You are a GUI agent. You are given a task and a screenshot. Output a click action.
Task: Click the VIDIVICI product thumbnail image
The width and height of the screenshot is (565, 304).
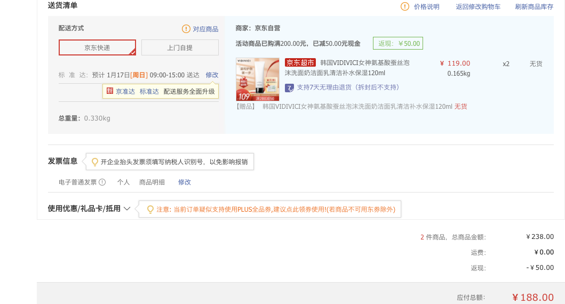tap(258, 79)
